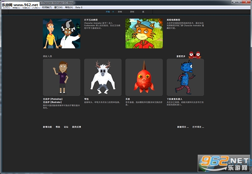
Task: Open the workspace menu icon beside 开始
Action: click(x=113, y=12)
